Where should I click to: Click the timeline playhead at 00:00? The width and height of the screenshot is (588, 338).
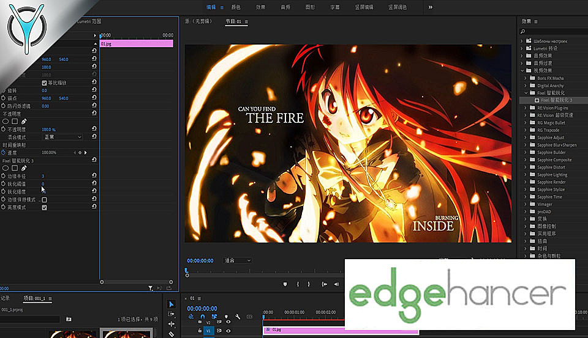263,317
